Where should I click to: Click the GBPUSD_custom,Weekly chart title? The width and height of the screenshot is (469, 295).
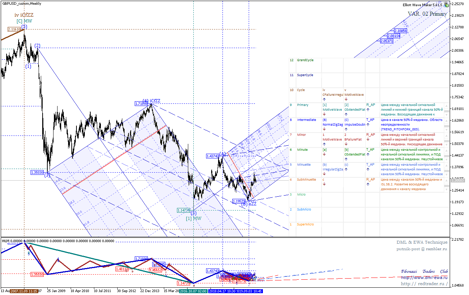[22, 3]
